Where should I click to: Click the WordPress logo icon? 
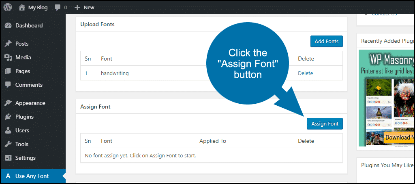(x=8, y=7)
